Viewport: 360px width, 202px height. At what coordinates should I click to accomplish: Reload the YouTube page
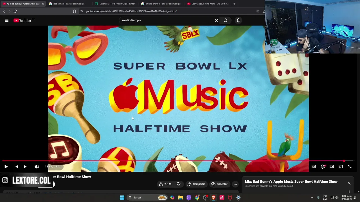[15, 11]
